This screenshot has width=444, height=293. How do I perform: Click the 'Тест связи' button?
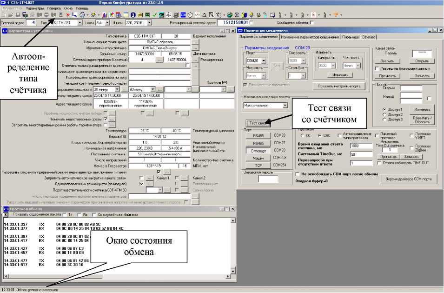click(258, 123)
